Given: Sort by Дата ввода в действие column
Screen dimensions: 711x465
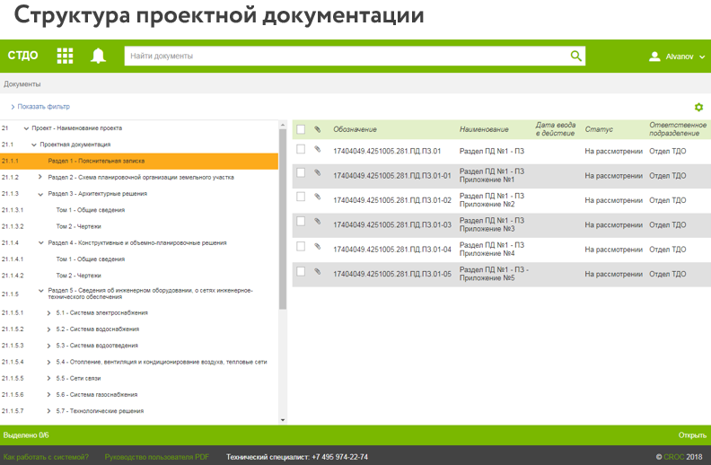Looking at the screenshot, I should point(556,128).
